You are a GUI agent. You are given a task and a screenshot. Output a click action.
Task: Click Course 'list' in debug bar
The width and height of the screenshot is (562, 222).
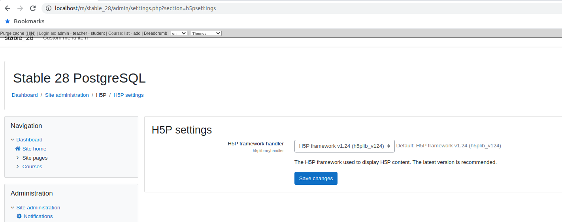click(127, 33)
